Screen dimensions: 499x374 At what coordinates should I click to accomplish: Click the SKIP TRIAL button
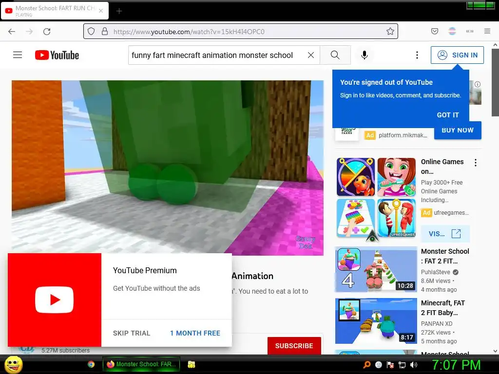pyautogui.click(x=132, y=333)
